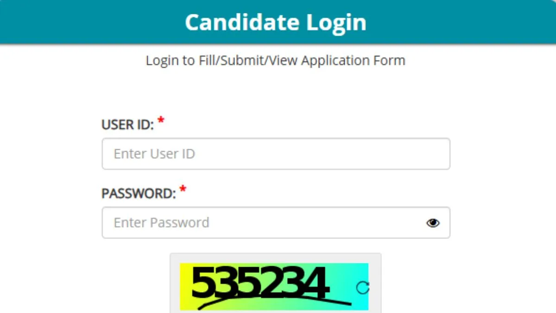This screenshot has height=313, width=556.
Task: Click the 'Enter Password' placeholder text
Action: [x=161, y=223]
